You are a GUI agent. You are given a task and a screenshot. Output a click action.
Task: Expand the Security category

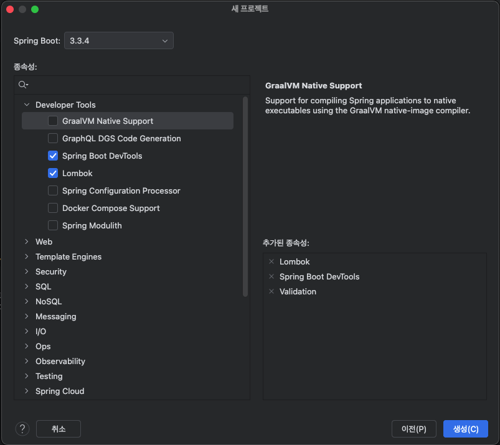pyautogui.click(x=27, y=271)
